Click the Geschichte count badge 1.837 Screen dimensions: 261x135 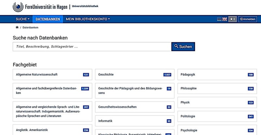[x=167, y=74]
